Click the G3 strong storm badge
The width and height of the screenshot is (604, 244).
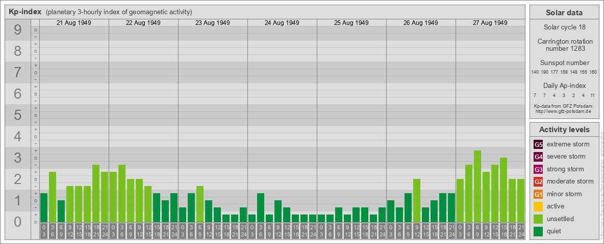pos(538,169)
